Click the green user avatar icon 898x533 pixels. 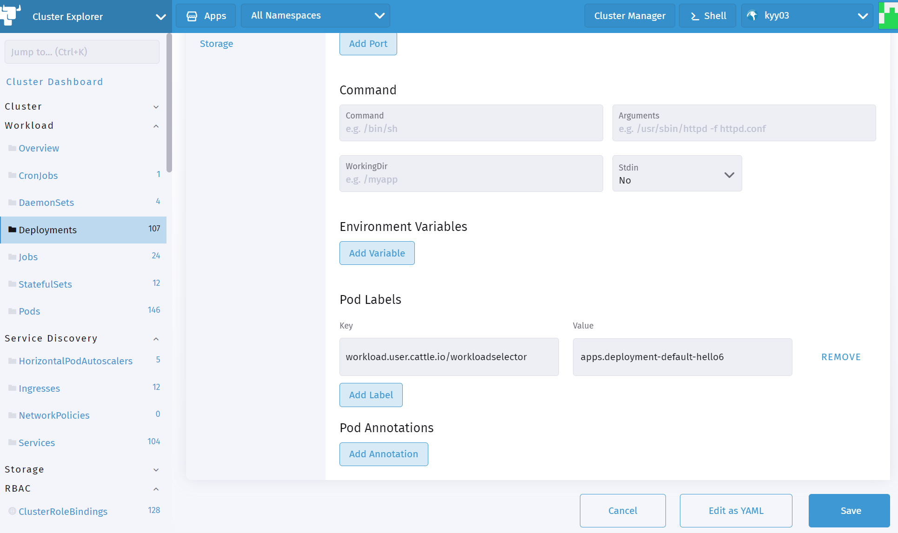point(888,15)
